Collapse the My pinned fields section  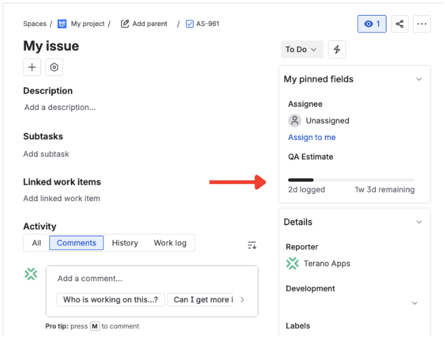click(419, 79)
